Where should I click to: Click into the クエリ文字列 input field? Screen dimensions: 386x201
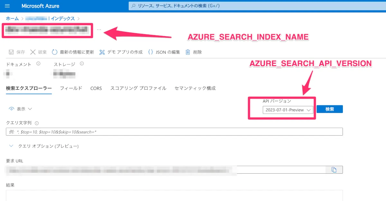click(174, 132)
